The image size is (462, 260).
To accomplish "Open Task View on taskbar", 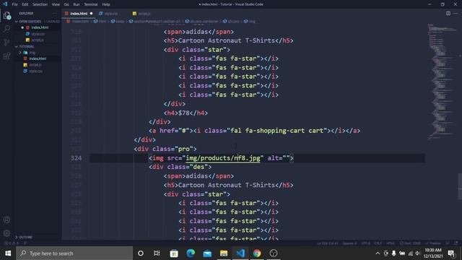I will (157, 253).
